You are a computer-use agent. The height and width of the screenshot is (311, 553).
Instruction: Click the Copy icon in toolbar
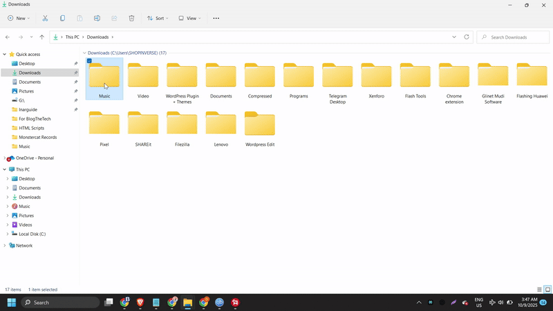(63, 18)
